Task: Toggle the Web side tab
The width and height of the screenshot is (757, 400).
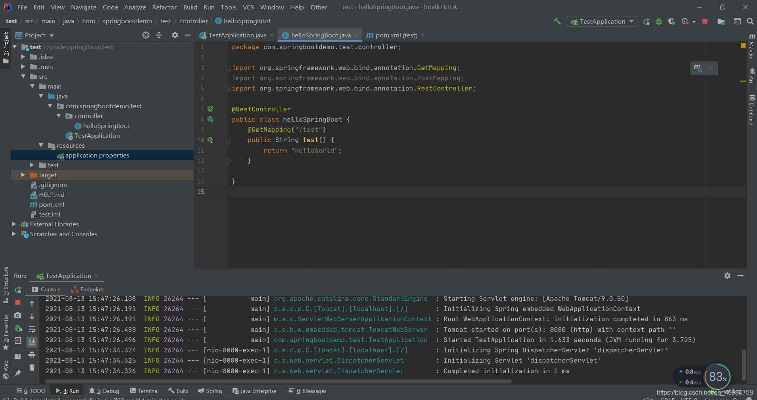Action: click(x=6, y=369)
